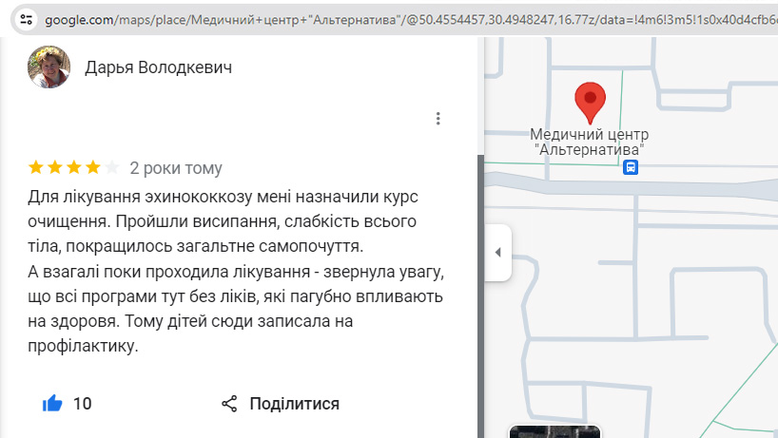The height and width of the screenshot is (438, 778).
Task: Click the fourth yellow rating star
Action: pos(93,168)
